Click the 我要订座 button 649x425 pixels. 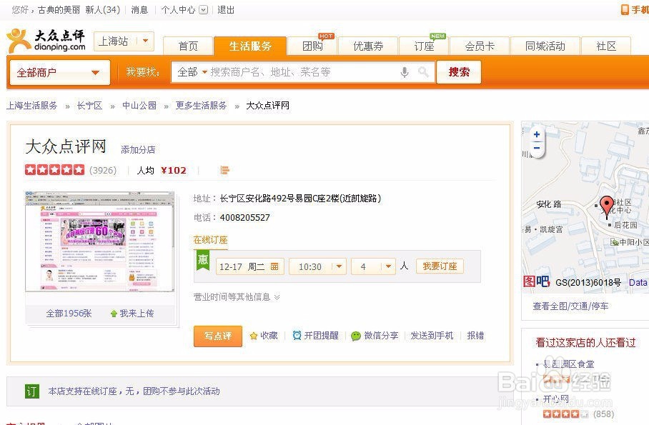coord(440,266)
